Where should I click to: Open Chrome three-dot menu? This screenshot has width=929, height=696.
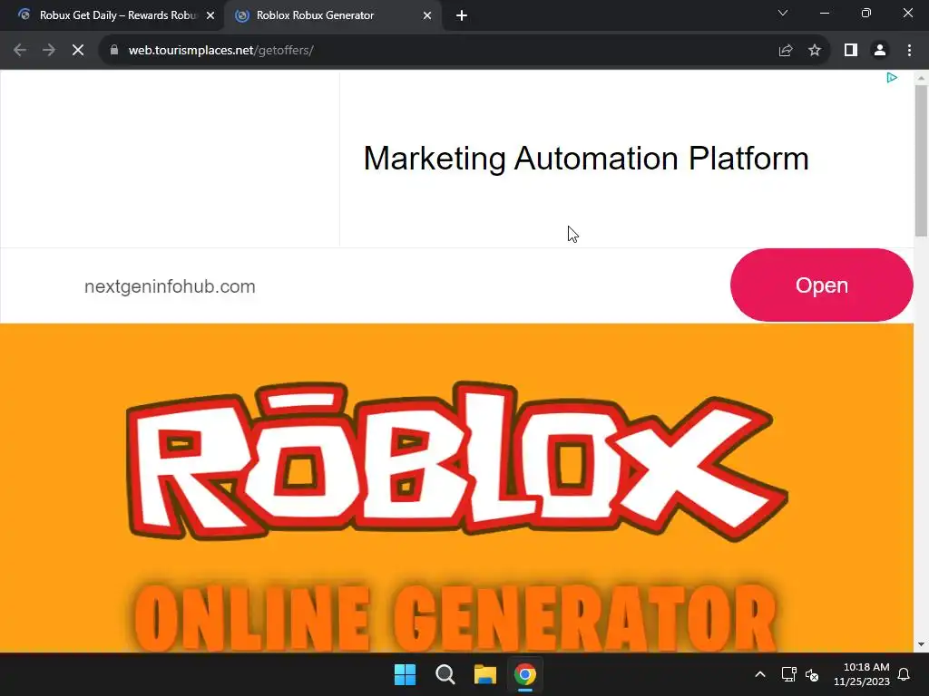909,51
